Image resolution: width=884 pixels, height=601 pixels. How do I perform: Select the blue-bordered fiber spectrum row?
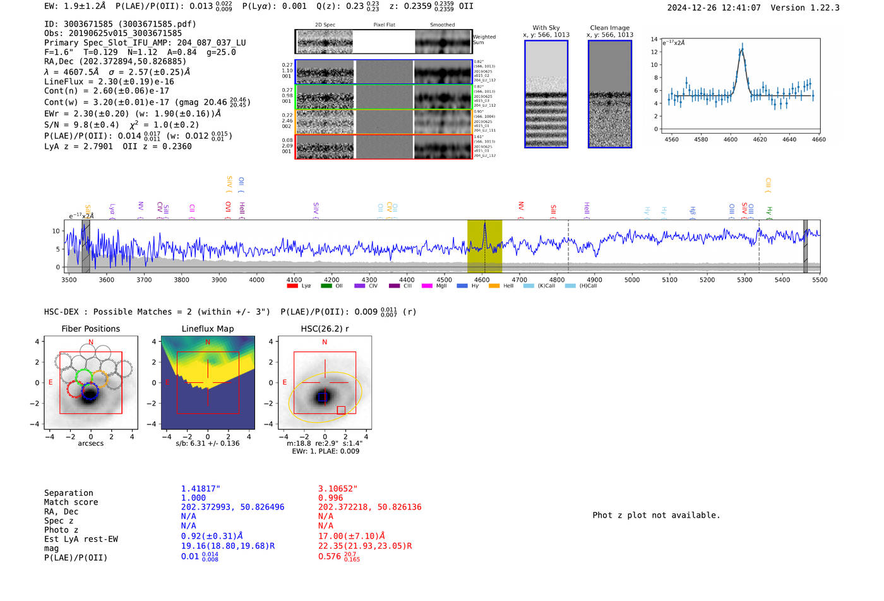point(383,72)
